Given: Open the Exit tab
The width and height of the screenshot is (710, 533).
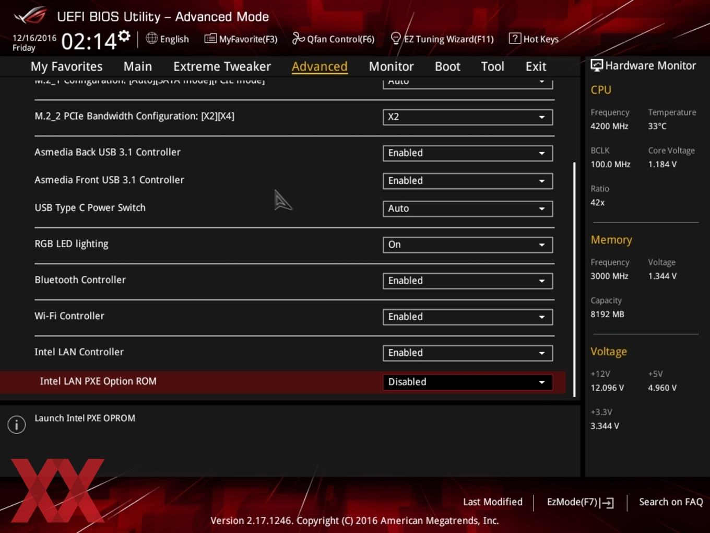Looking at the screenshot, I should pos(536,66).
